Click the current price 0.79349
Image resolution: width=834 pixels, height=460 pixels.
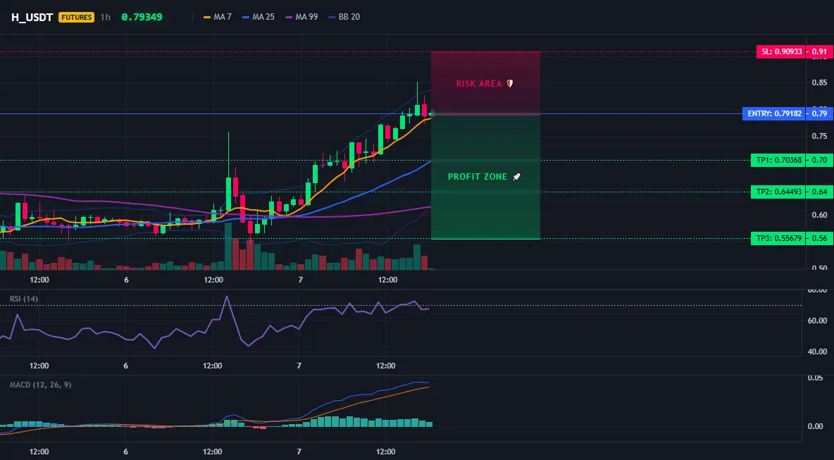(142, 17)
